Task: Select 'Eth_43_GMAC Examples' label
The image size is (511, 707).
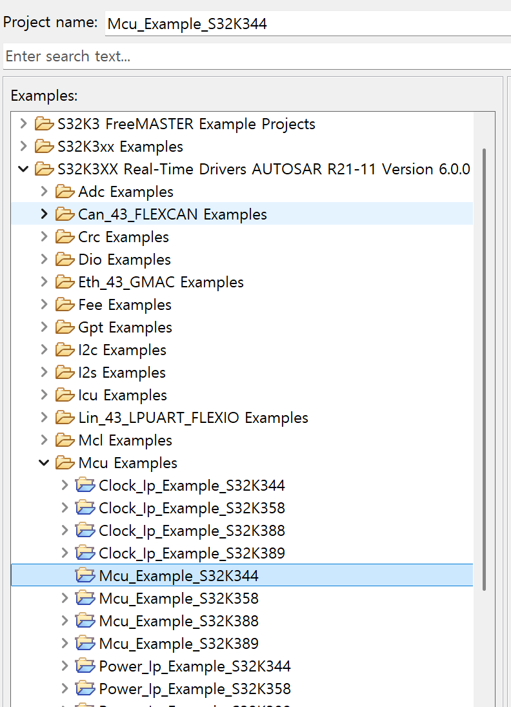Action: coord(161,282)
